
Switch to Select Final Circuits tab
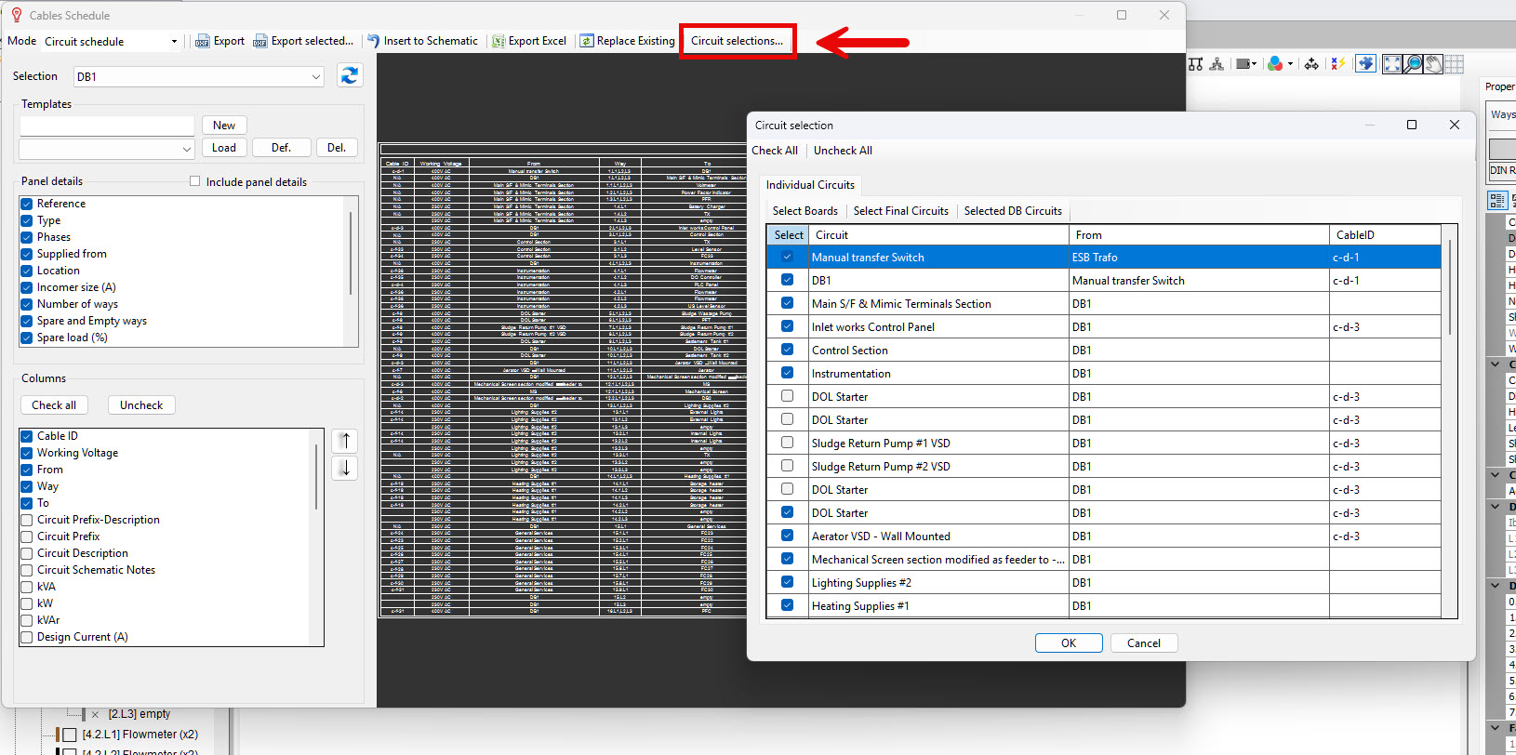(x=900, y=211)
